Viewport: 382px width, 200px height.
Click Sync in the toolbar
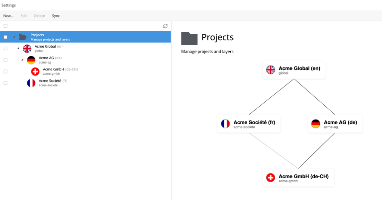(56, 16)
